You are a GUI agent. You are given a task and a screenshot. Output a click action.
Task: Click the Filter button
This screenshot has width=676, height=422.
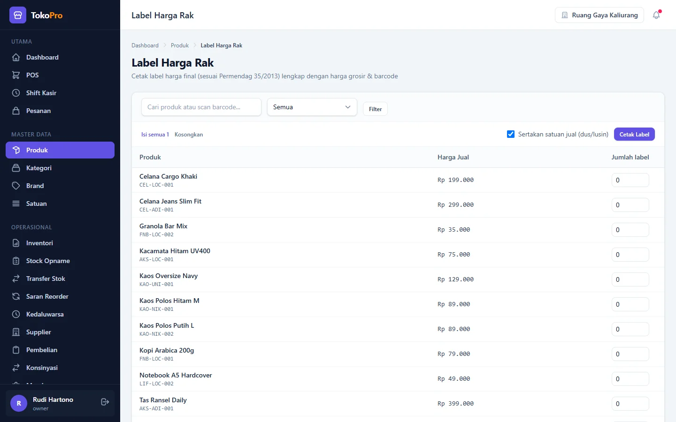tap(375, 109)
